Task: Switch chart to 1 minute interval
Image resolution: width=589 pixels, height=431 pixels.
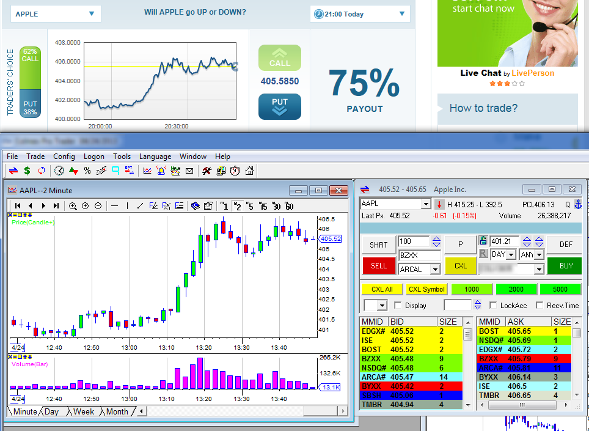Action: pyautogui.click(x=224, y=206)
